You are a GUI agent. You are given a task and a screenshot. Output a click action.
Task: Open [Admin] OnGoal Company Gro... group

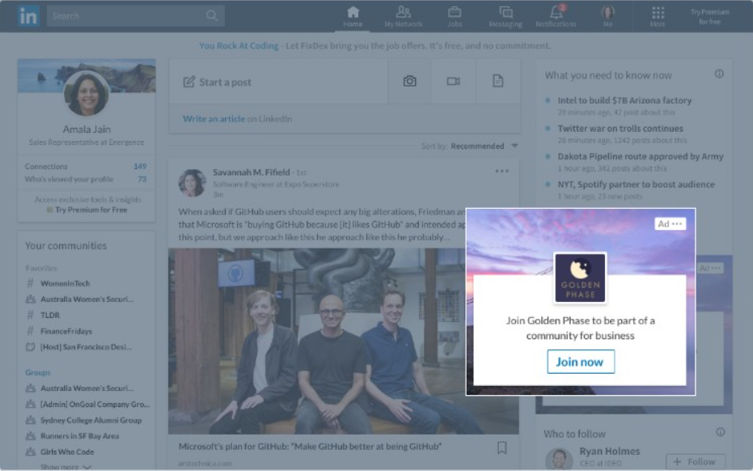coord(95,404)
